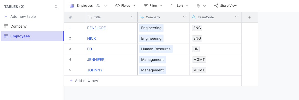Expand the Employees view chevron
This screenshot has height=100, width=299.
click(x=105, y=6)
